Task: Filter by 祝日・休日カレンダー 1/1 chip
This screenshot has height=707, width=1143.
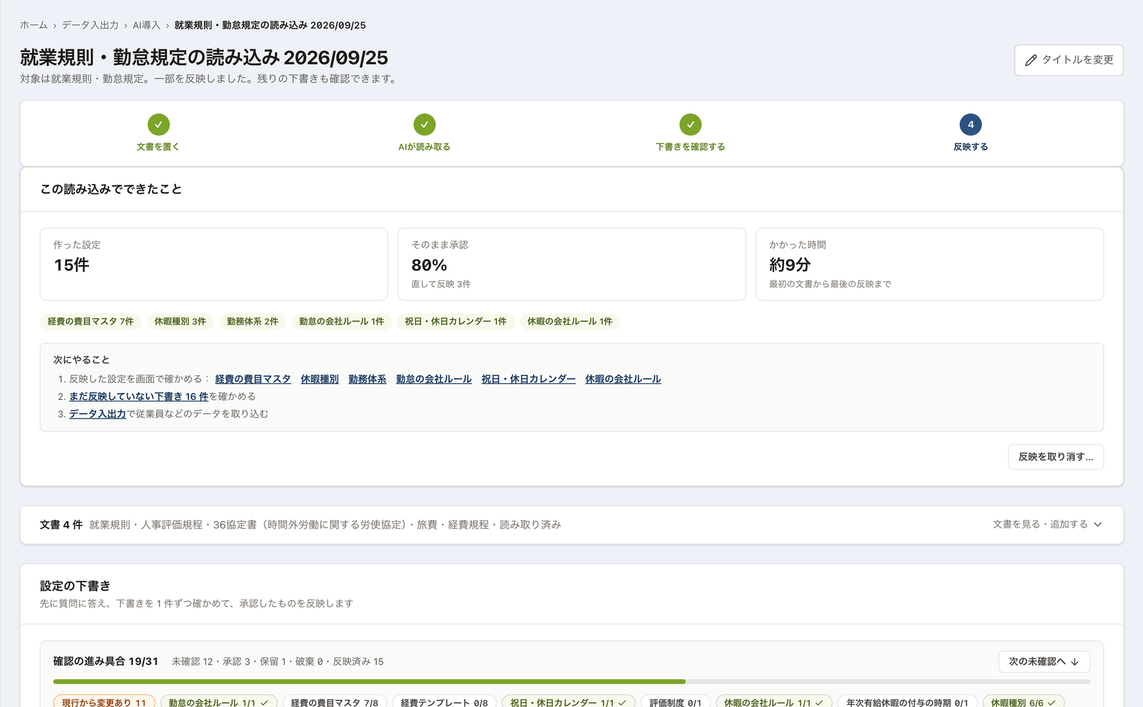Action: pyautogui.click(x=568, y=702)
